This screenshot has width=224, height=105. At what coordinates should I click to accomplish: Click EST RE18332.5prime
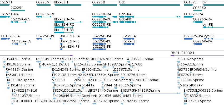coord(185,98)
